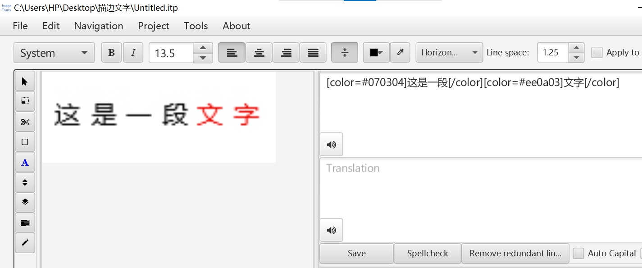Open the Horizontal text direction dropdown
This screenshot has height=268, width=642.
coord(449,52)
